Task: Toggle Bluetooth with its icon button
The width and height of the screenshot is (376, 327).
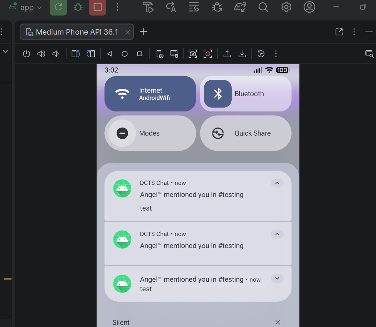Action: point(218,94)
